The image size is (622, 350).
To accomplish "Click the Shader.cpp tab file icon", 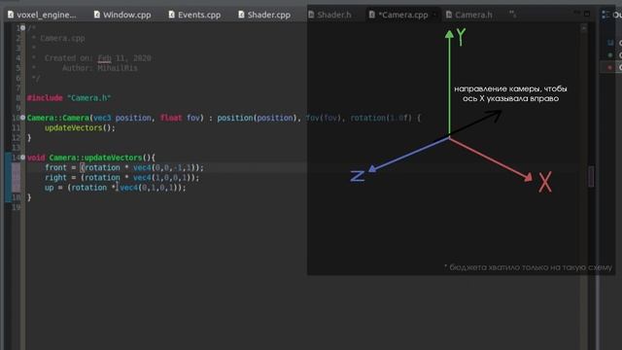I will click(x=241, y=15).
